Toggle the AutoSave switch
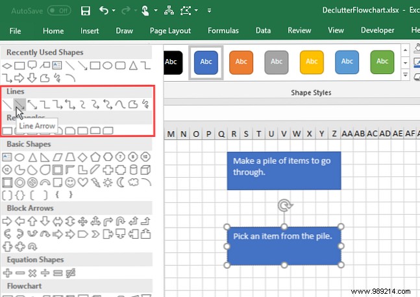 tap(59, 11)
